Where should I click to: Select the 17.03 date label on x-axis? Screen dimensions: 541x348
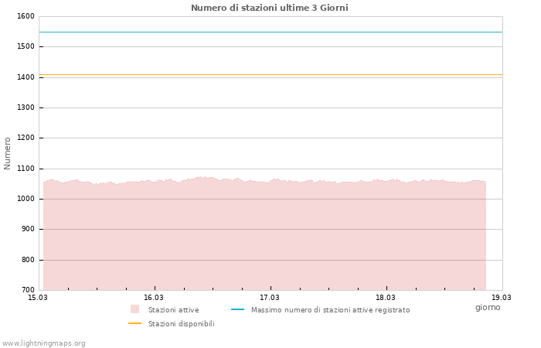pyautogui.click(x=270, y=297)
